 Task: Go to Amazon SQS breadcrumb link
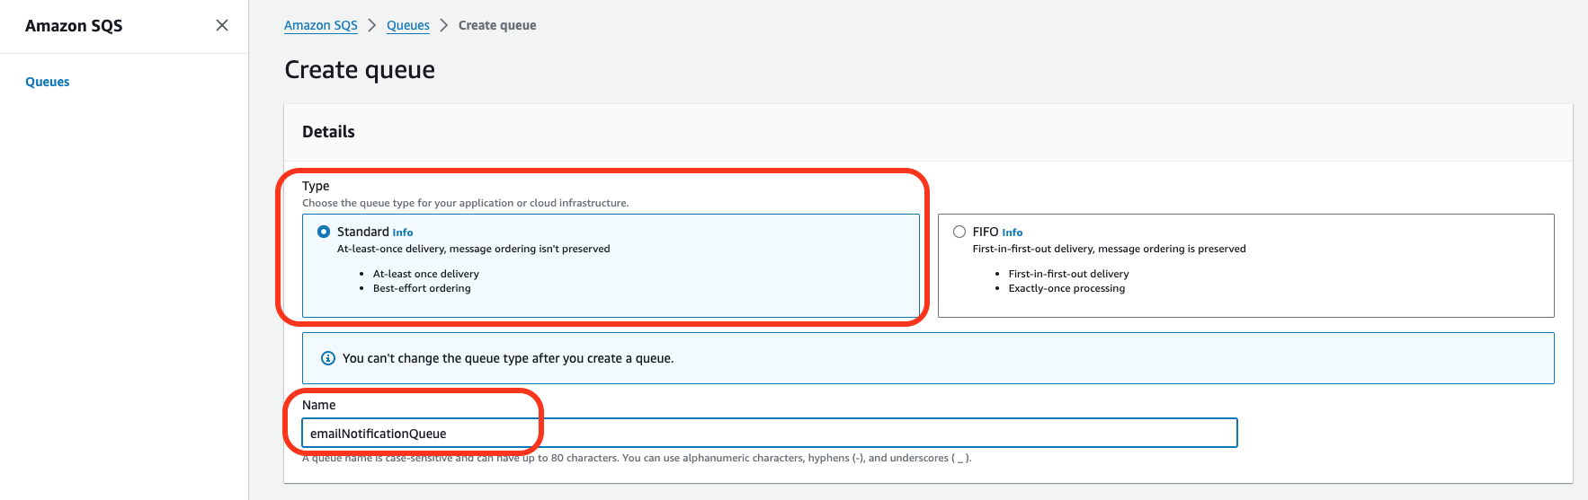(x=321, y=25)
